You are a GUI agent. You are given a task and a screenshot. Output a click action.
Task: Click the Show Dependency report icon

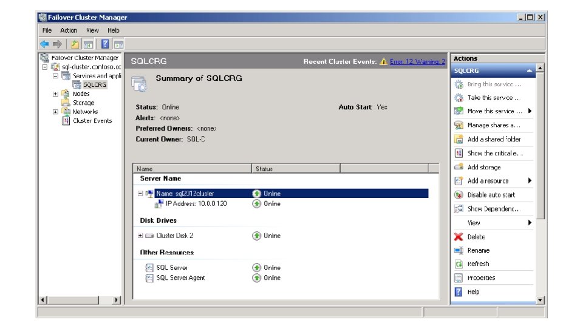pyautogui.click(x=459, y=208)
